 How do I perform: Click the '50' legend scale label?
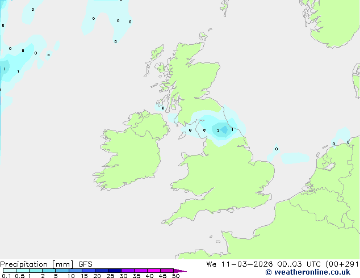pyautogui.click(x=176, y=276)
